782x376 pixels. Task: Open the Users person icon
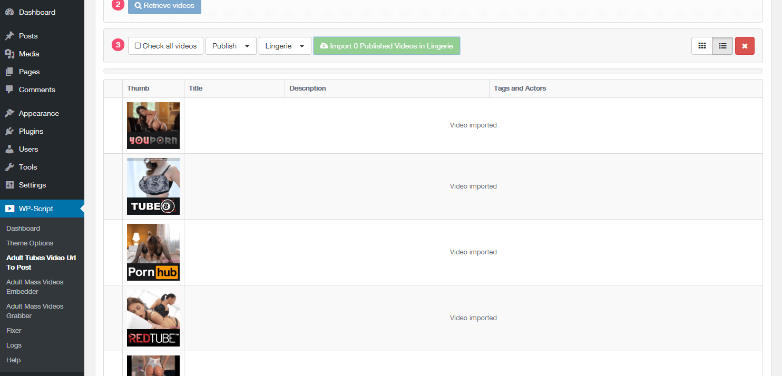coord(9,149)
